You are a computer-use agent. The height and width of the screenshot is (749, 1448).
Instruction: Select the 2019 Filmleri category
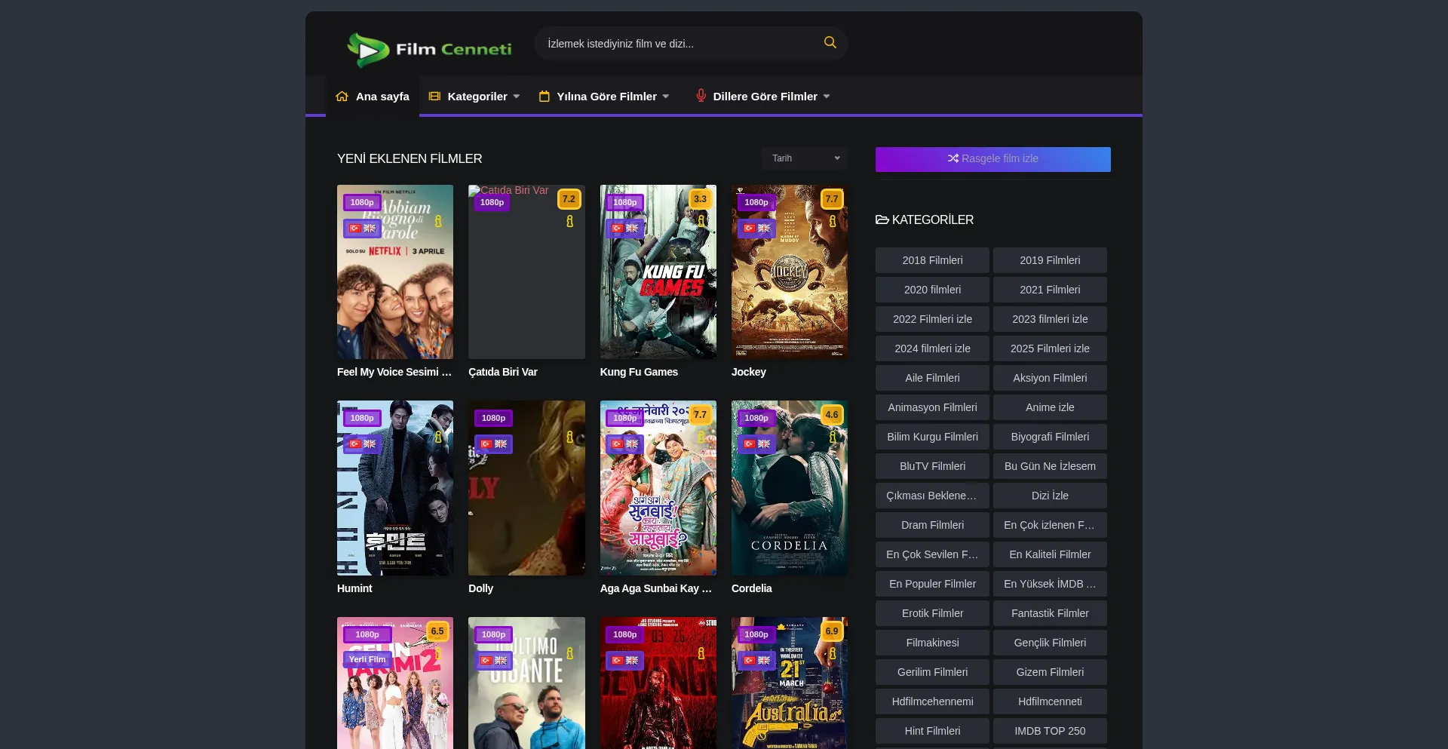click(1050, 260)
